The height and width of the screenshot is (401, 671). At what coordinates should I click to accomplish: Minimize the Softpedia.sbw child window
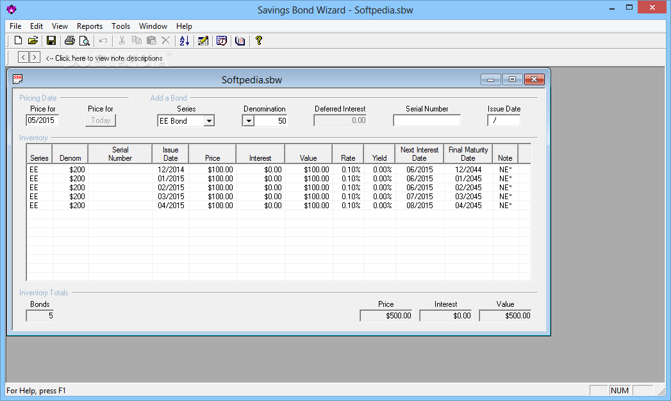(490, 79)
